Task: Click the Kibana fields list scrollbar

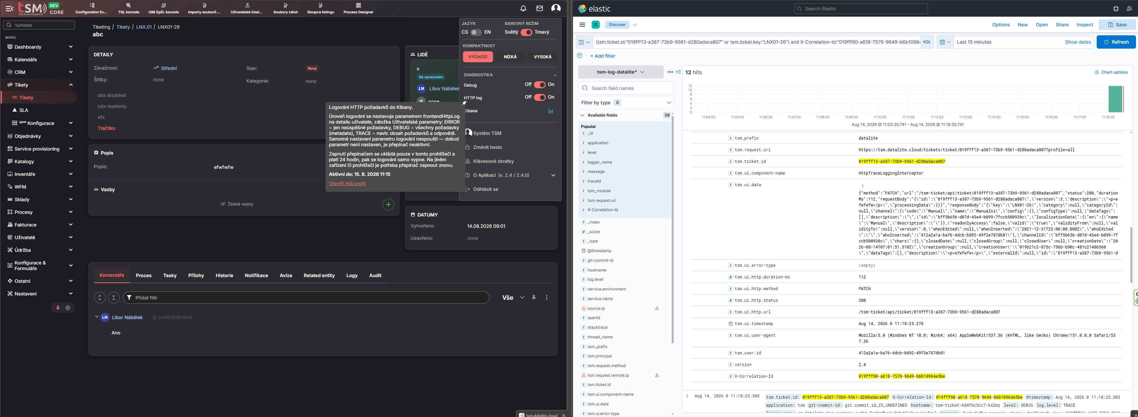Action: tap(672, 229)
